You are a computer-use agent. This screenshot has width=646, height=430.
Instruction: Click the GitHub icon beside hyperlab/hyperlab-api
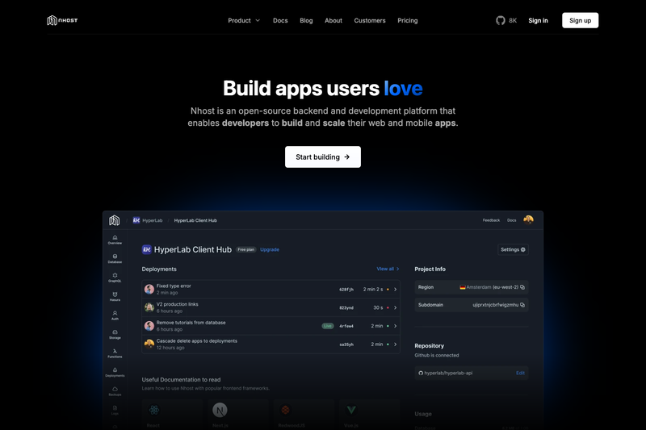421,374
